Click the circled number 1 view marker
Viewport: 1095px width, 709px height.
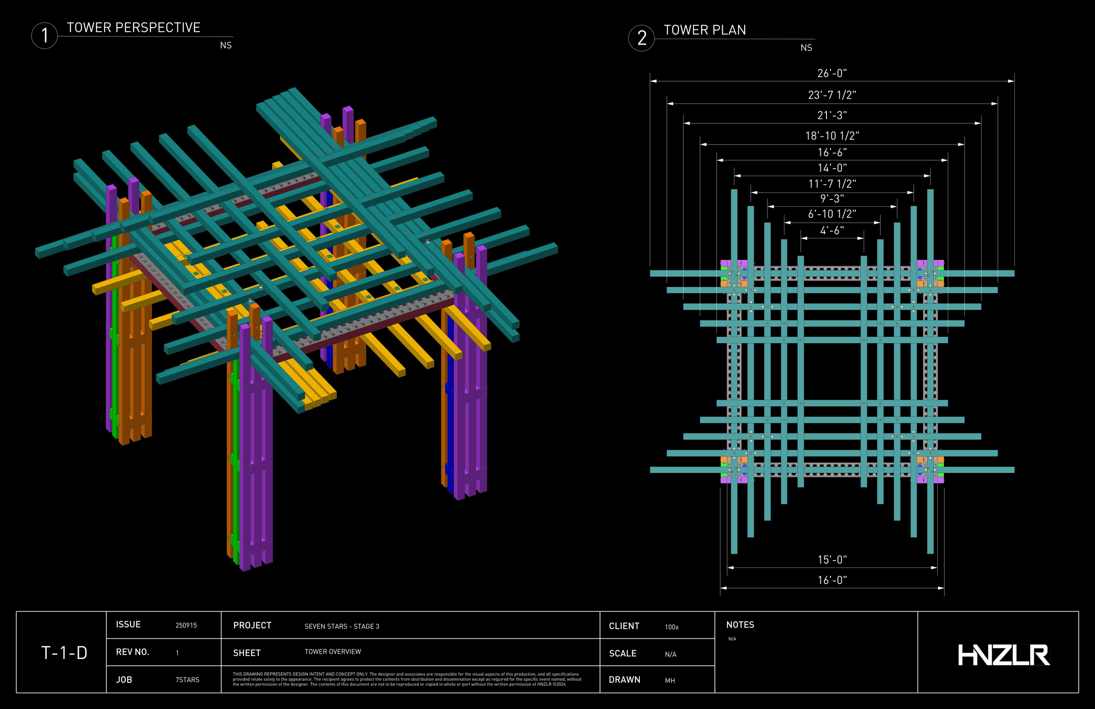click(44, 36)
